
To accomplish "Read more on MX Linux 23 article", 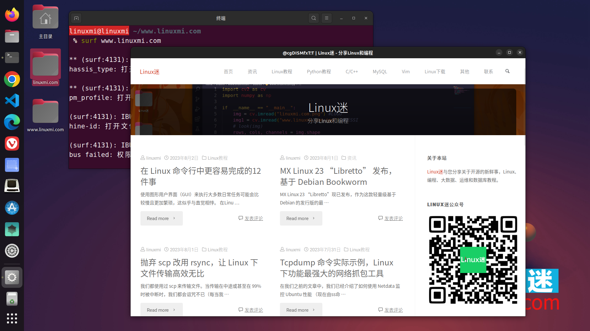I will click(x=301, y=218).
